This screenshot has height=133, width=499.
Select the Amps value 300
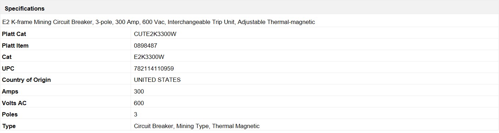(x=139, y=91)
